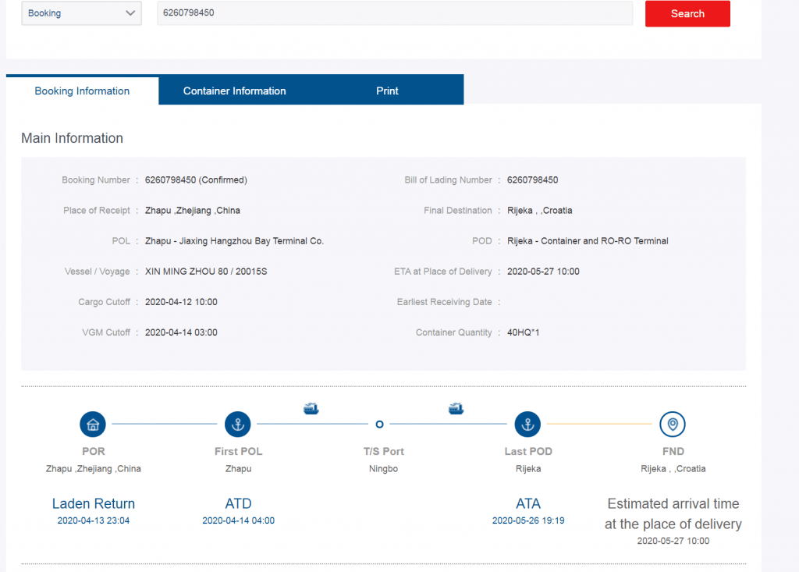Click 'Estimated arrival time at the place of delivery' text
Viewport: 799px width, 572px height.
point(673,514)
